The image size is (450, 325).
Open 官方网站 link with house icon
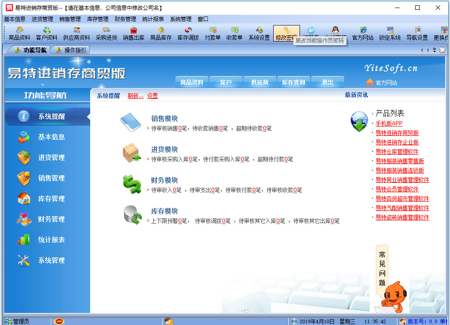coord(382,83)
